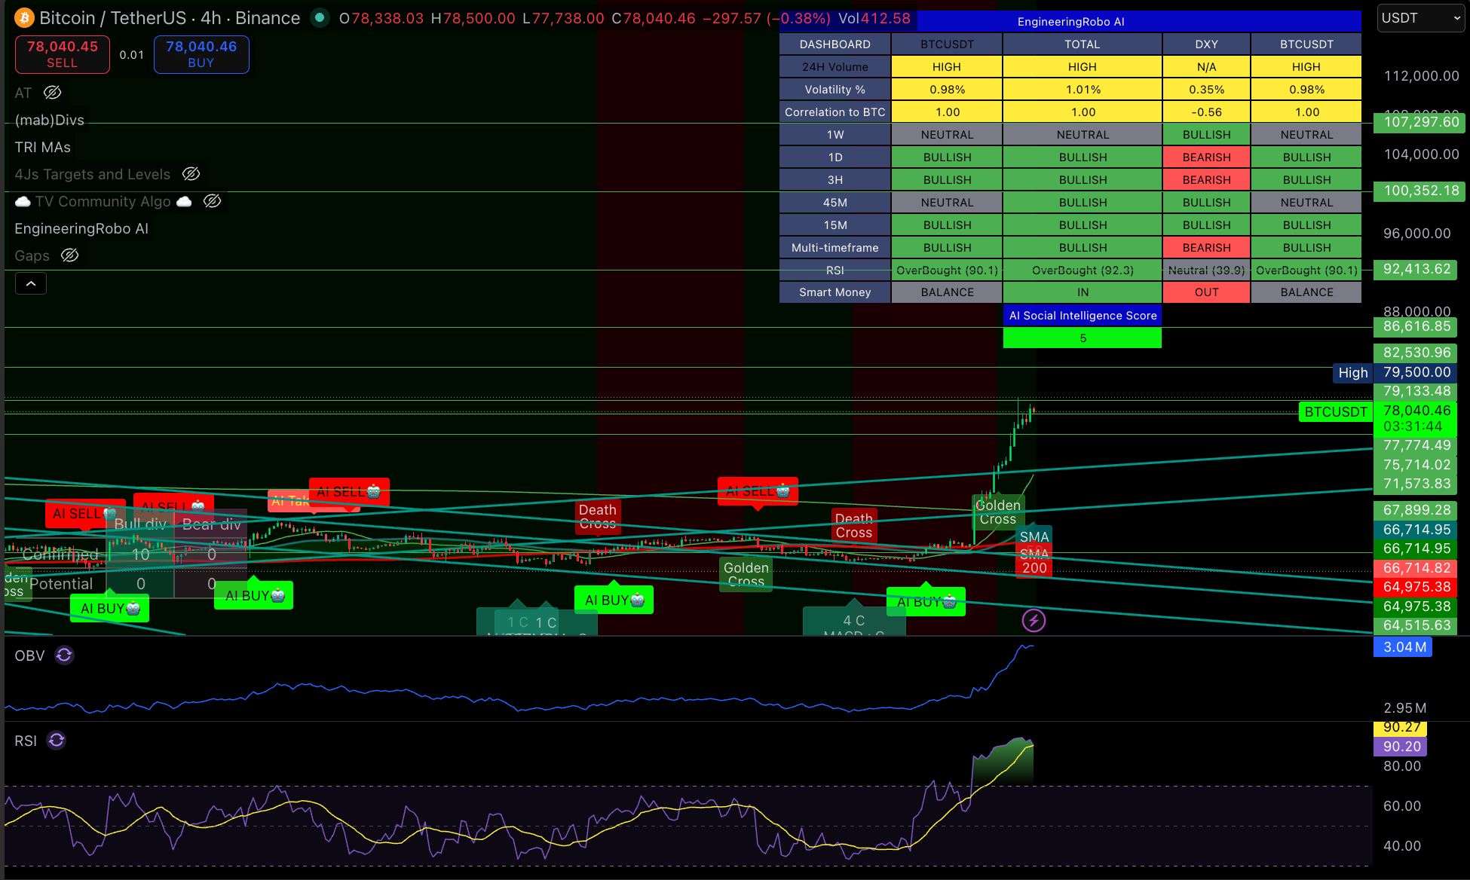Image resolution: width=1470 pixels, height=880 pixels.
Task: Click the BTCUSDT green price line label
Action: (1336, 412)
